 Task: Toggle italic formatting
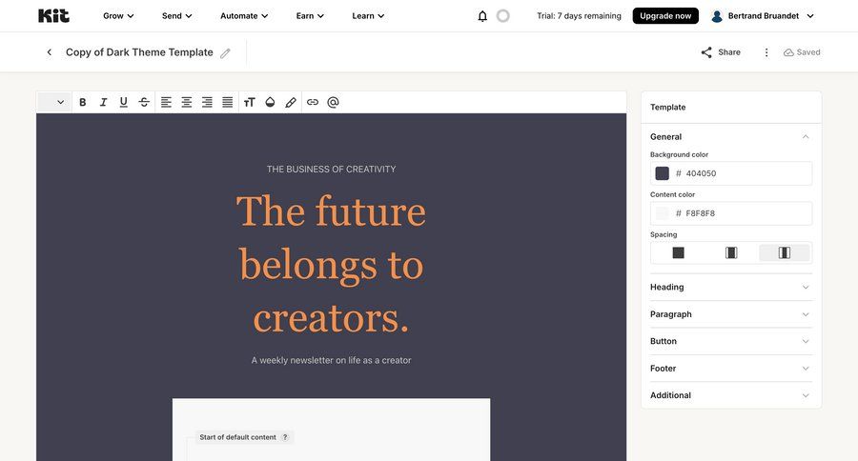(x=103, y=102)
